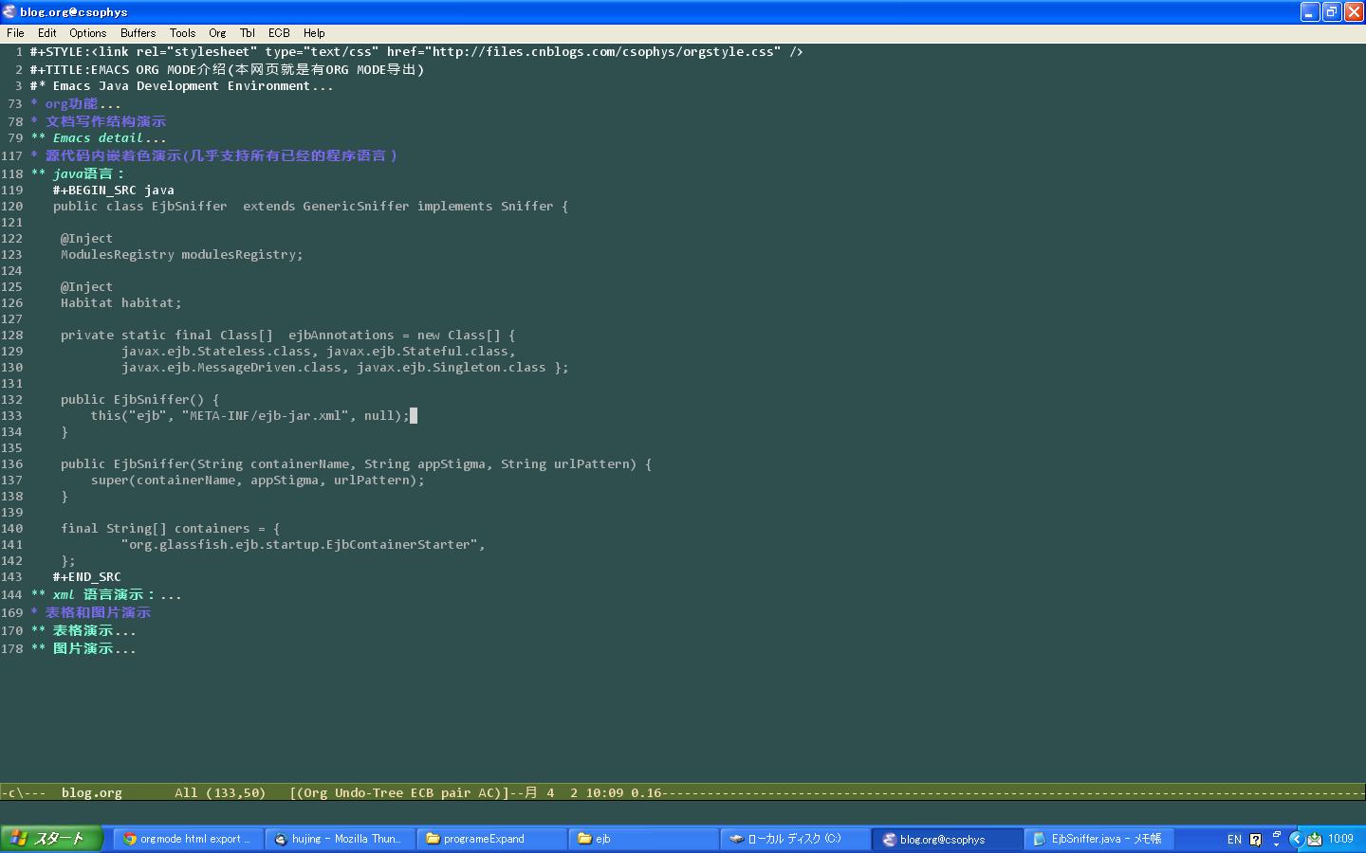Screen dimensions: 1366x853
Task: Open the Tools menu
Action: [x=182, y=32]
